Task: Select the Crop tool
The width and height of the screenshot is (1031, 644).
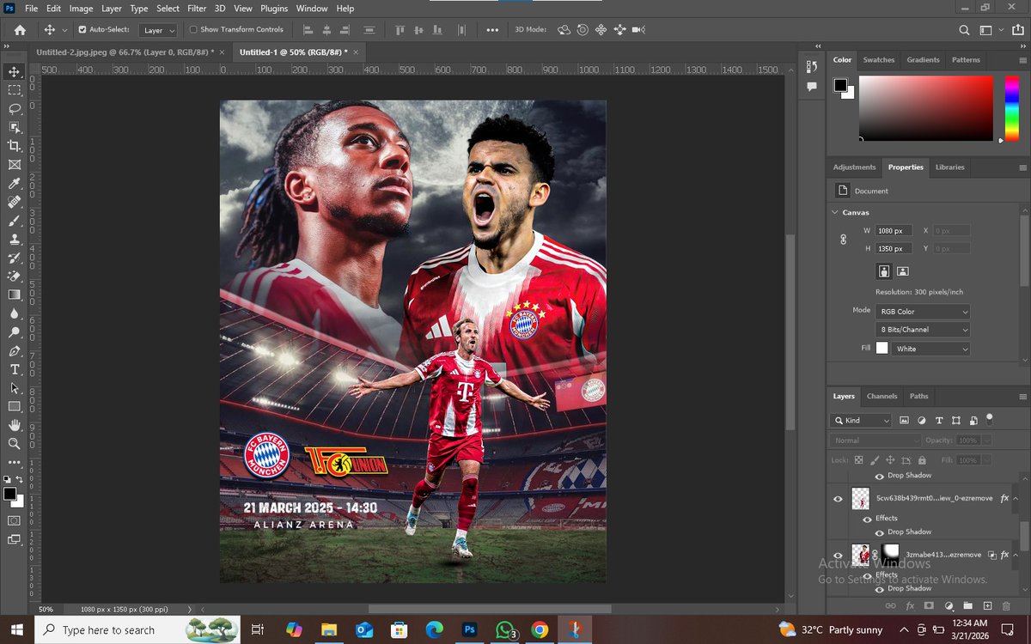Action: click(15, 146)
